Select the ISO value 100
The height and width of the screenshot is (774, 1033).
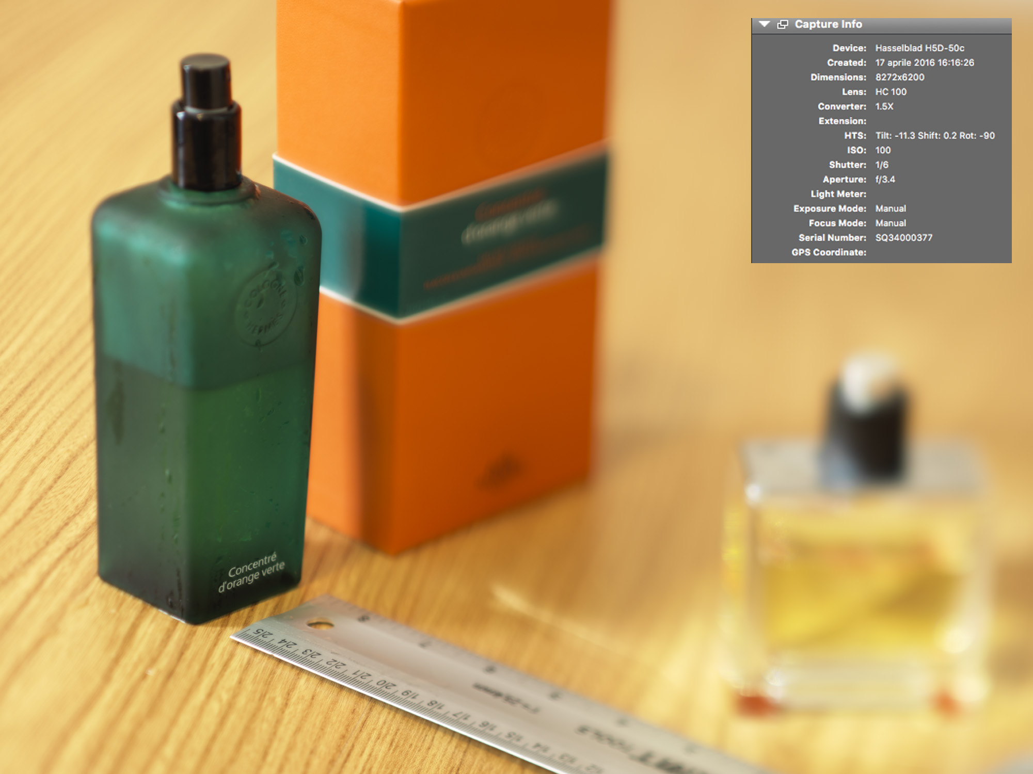click(x=883, y=150)
